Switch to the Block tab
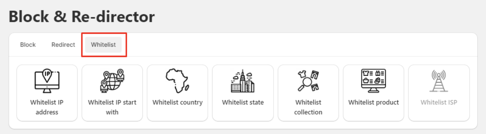Viewport: 486px width, 134px height. (x=28, y=45)
